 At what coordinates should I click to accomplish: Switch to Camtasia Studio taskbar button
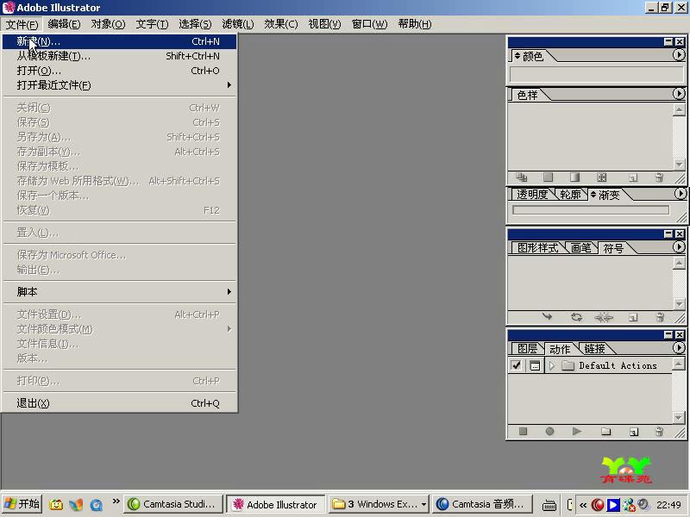[x=172, y=504]
